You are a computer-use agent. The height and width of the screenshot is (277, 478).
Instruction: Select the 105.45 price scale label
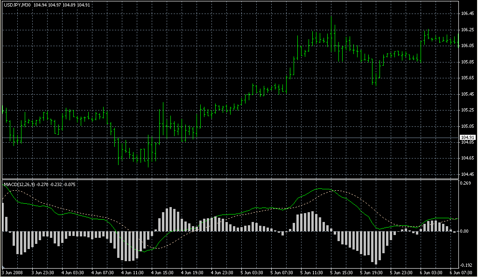click(x=467, y=94)
